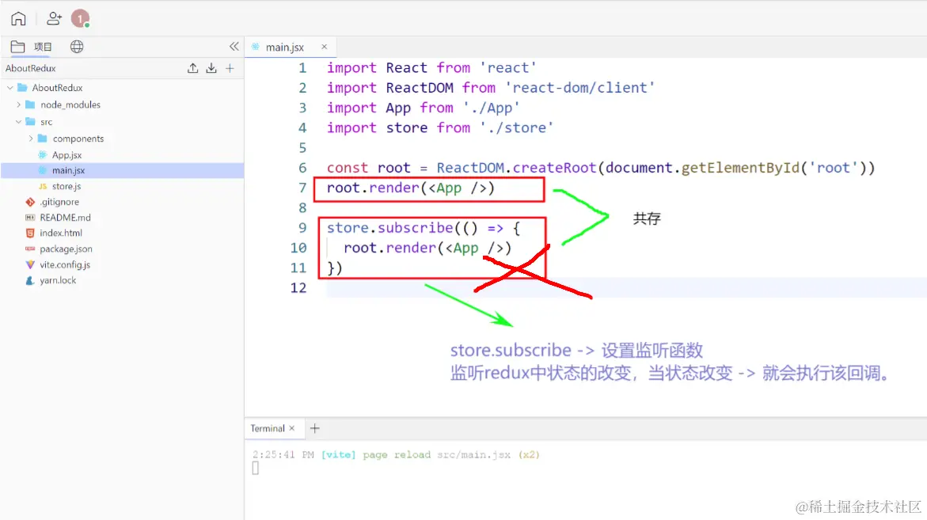
Task: Click the JS icon beside store.js
Action: pos(43,186)
